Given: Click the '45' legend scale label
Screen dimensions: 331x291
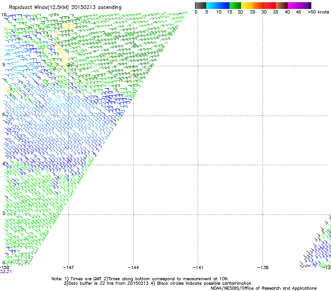Looking at the screenshot, I should [x=298, y=12].
